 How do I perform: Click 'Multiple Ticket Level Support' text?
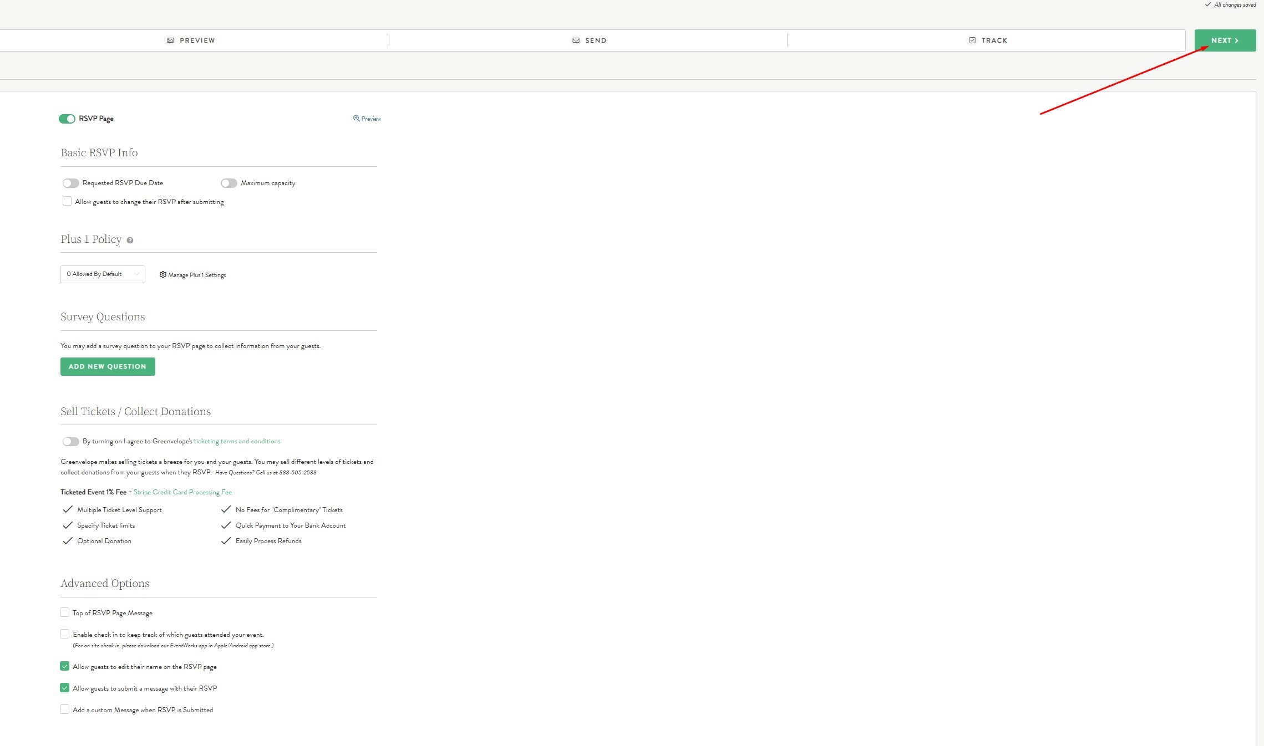[x=119, y=510]
